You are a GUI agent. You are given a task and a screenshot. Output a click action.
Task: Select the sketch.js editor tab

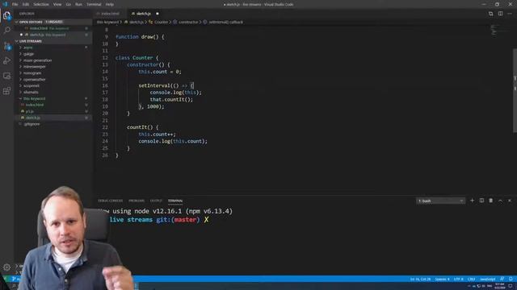[x=144, y=14]
